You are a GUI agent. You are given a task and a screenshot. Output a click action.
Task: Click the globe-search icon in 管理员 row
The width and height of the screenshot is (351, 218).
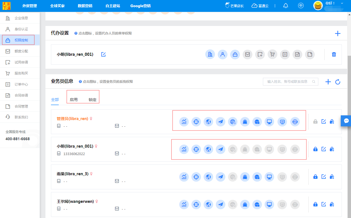point(233,121)
